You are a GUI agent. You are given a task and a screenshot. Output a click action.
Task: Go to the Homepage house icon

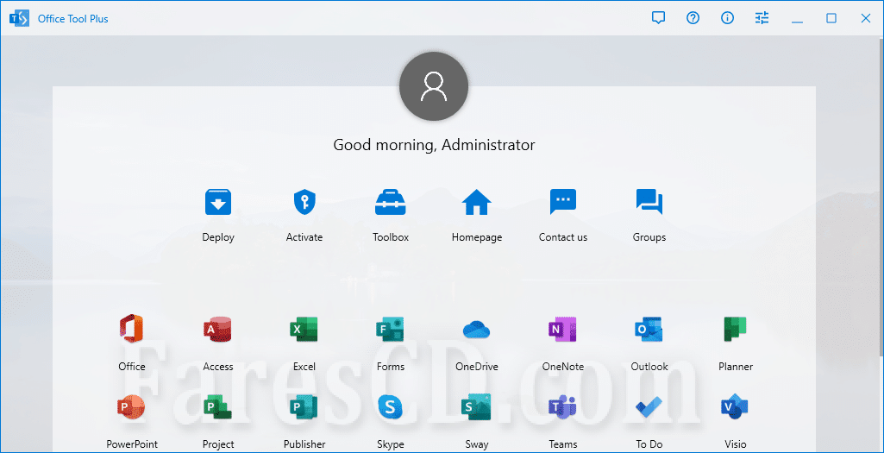(x=477, y=203)
